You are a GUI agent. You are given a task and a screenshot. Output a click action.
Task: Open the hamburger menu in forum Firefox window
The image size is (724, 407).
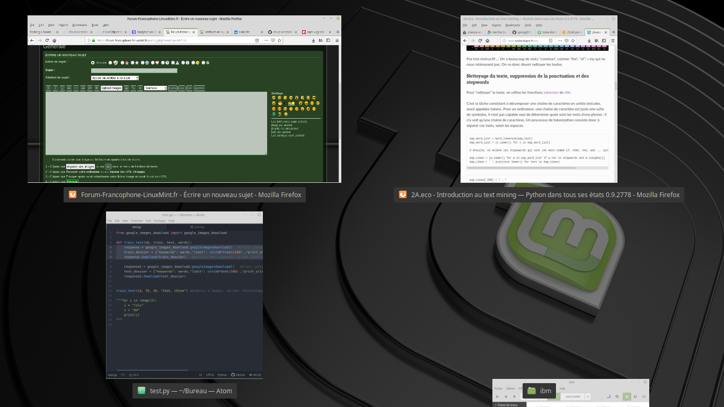pos(336,40)
